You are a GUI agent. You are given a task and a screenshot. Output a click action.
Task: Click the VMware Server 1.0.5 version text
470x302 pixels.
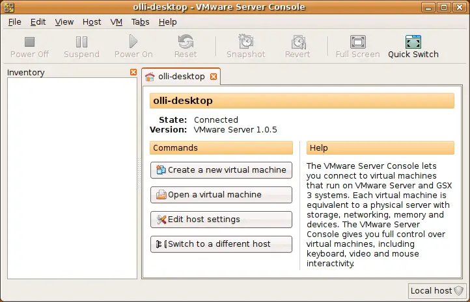pyautogui.click(x=235, y=130)
